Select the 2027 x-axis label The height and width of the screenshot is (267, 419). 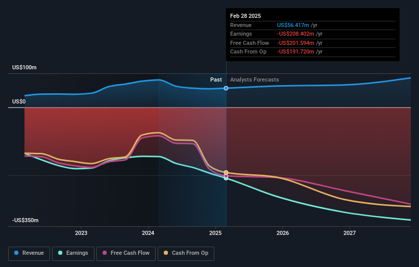[350, 233]
